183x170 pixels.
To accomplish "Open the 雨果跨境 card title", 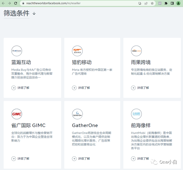I will coord(141,62).
